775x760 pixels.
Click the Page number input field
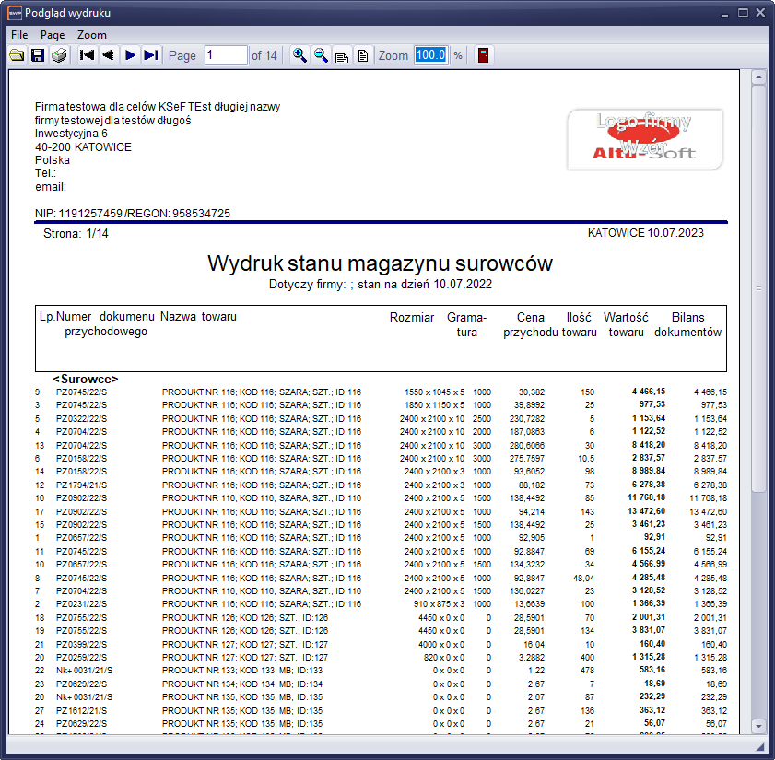[x=226, y=55]
